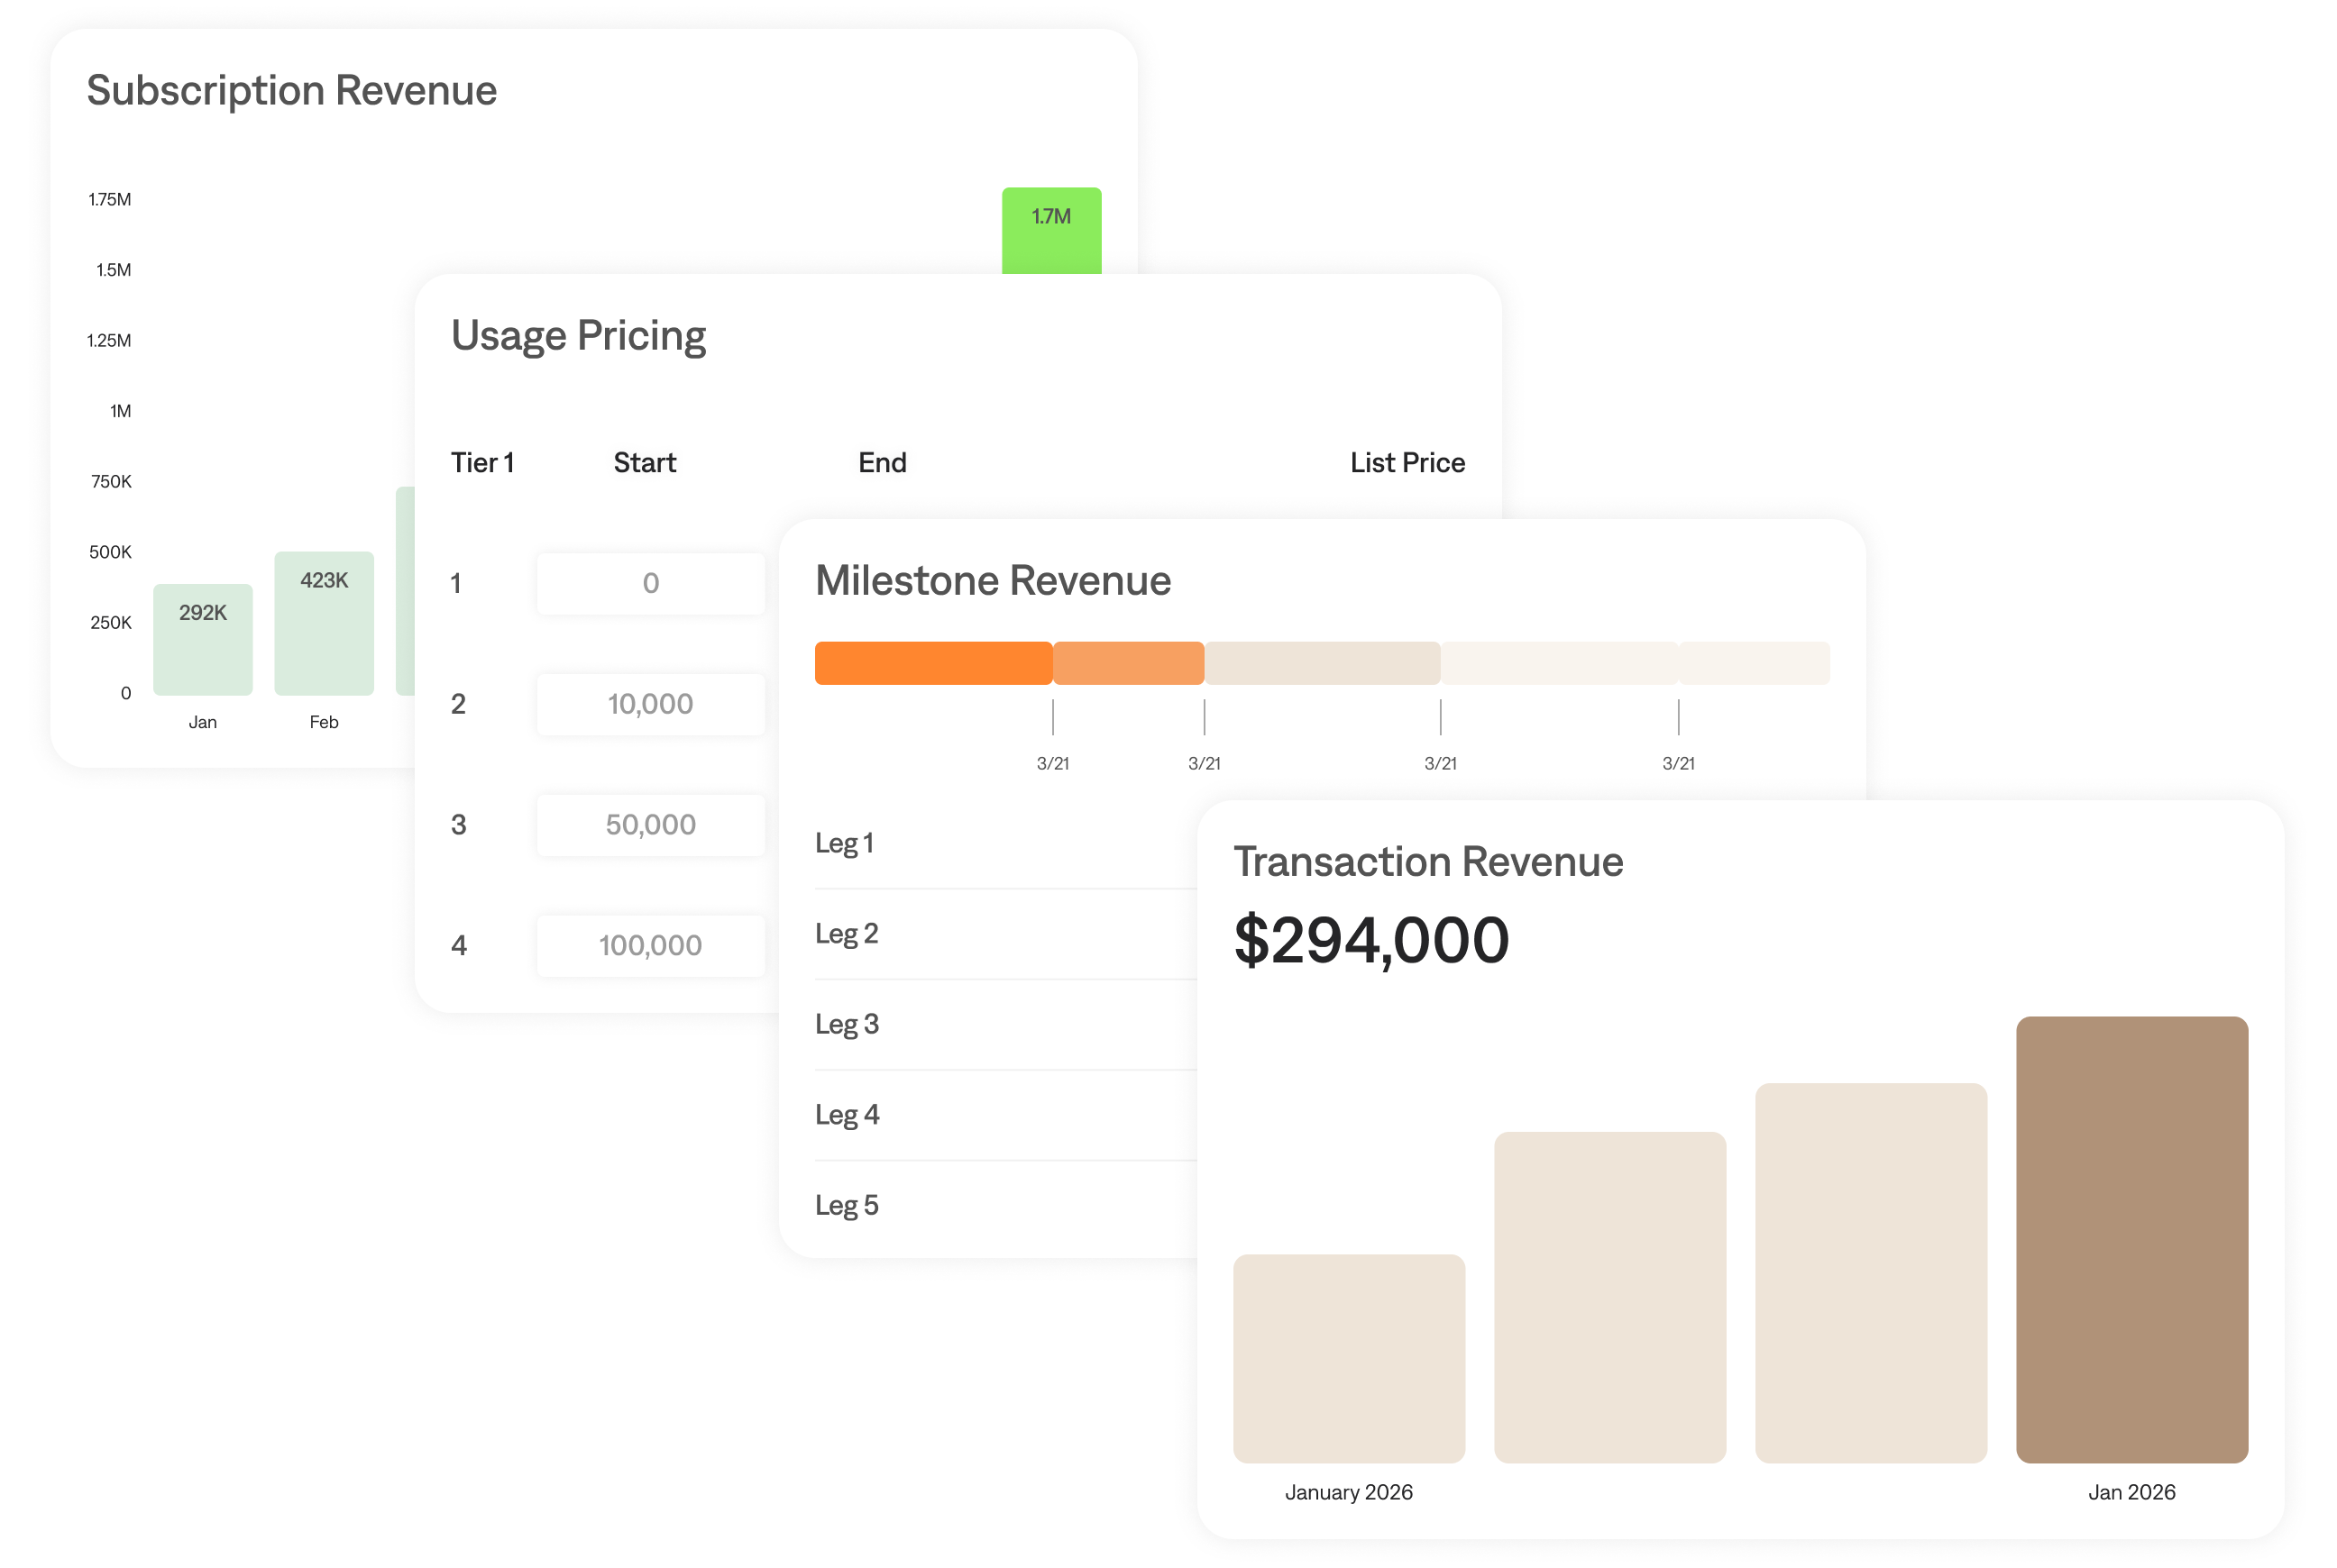Image resolution: width=2337 pixels, height=1568 pixels.
Task: Select the Leg 3 row
Action: click(x=1001, y=1024)
